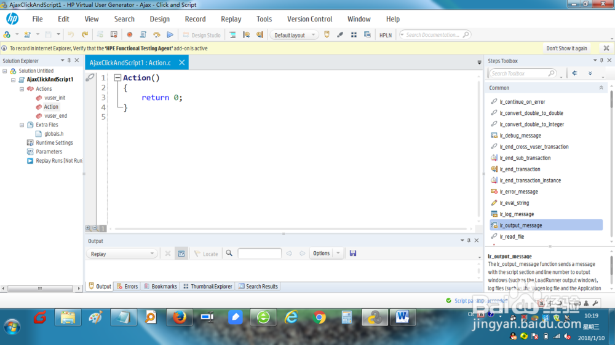615x345 pixels.
Task: Select lr_error_message step
Action: (519, 192)
